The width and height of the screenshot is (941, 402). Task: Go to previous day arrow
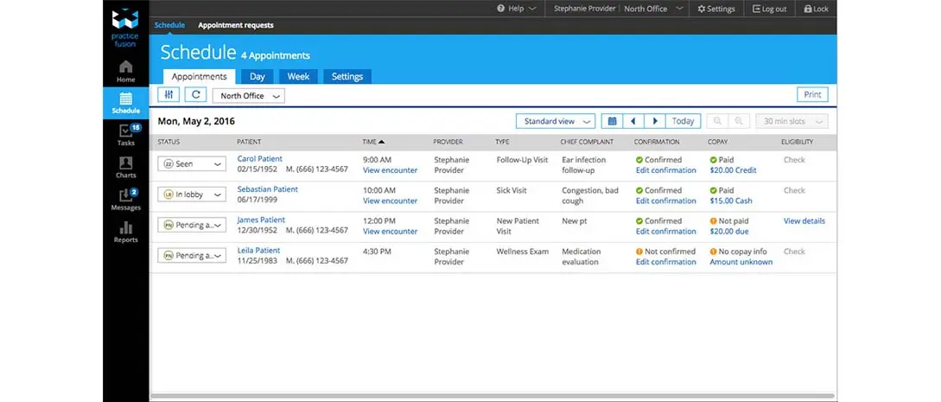pyautogui.click(x=633, y=121)
